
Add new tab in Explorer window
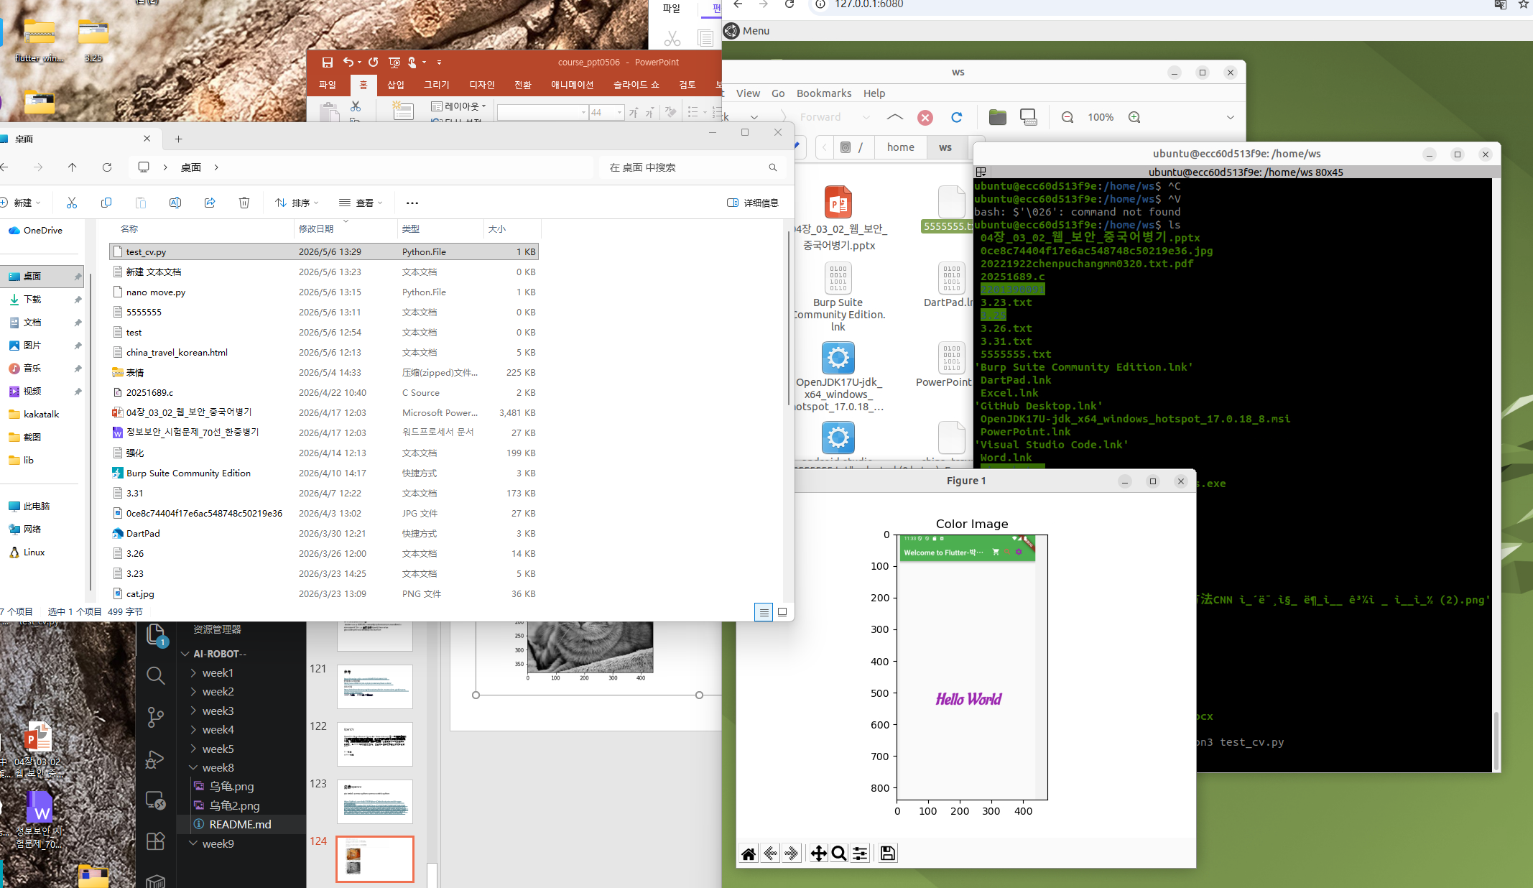pos(179,139)
